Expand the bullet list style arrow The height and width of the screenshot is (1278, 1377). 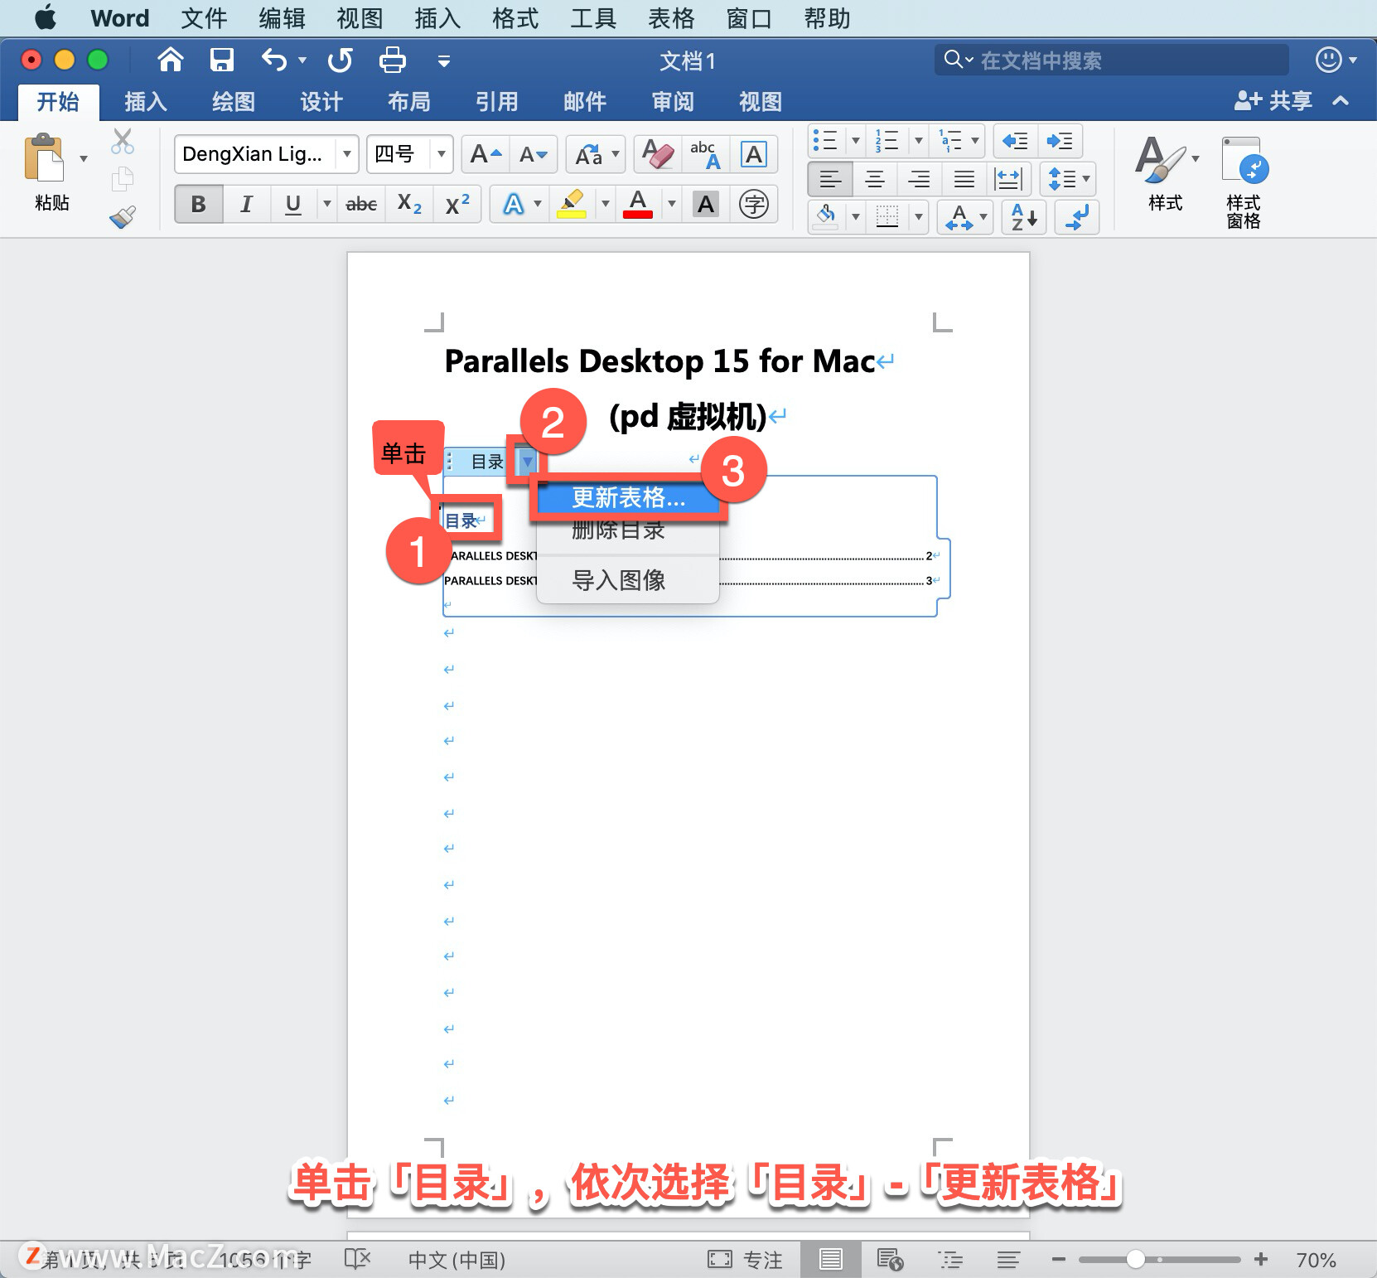pyautogui.click(x=856, y=141)
